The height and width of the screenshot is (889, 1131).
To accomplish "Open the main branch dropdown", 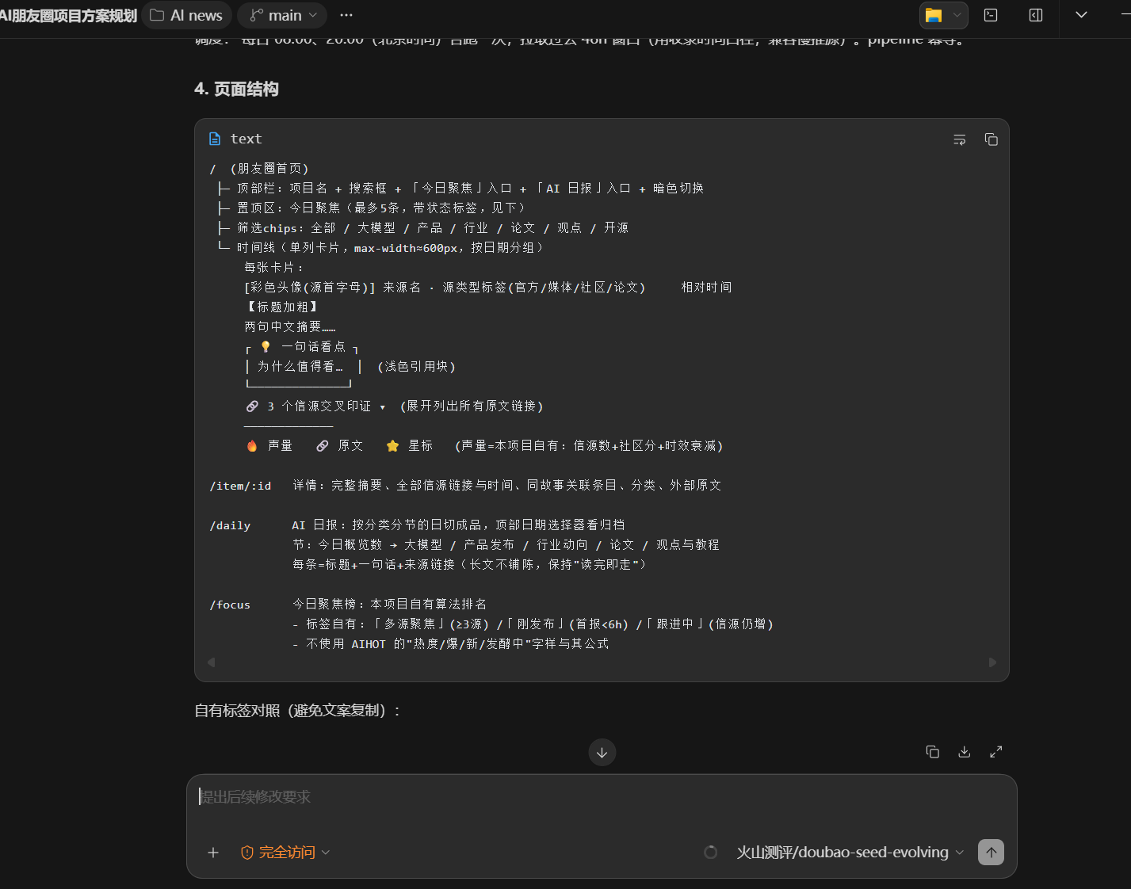I will 283,15.
